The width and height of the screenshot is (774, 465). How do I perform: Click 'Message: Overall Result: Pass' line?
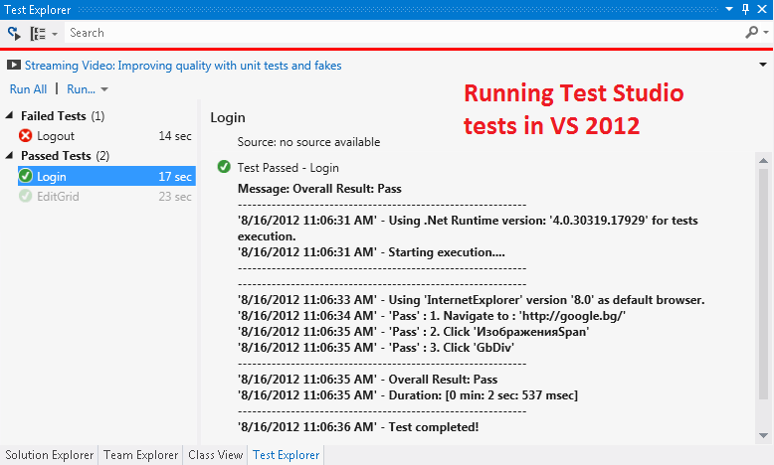pos(319,189)
